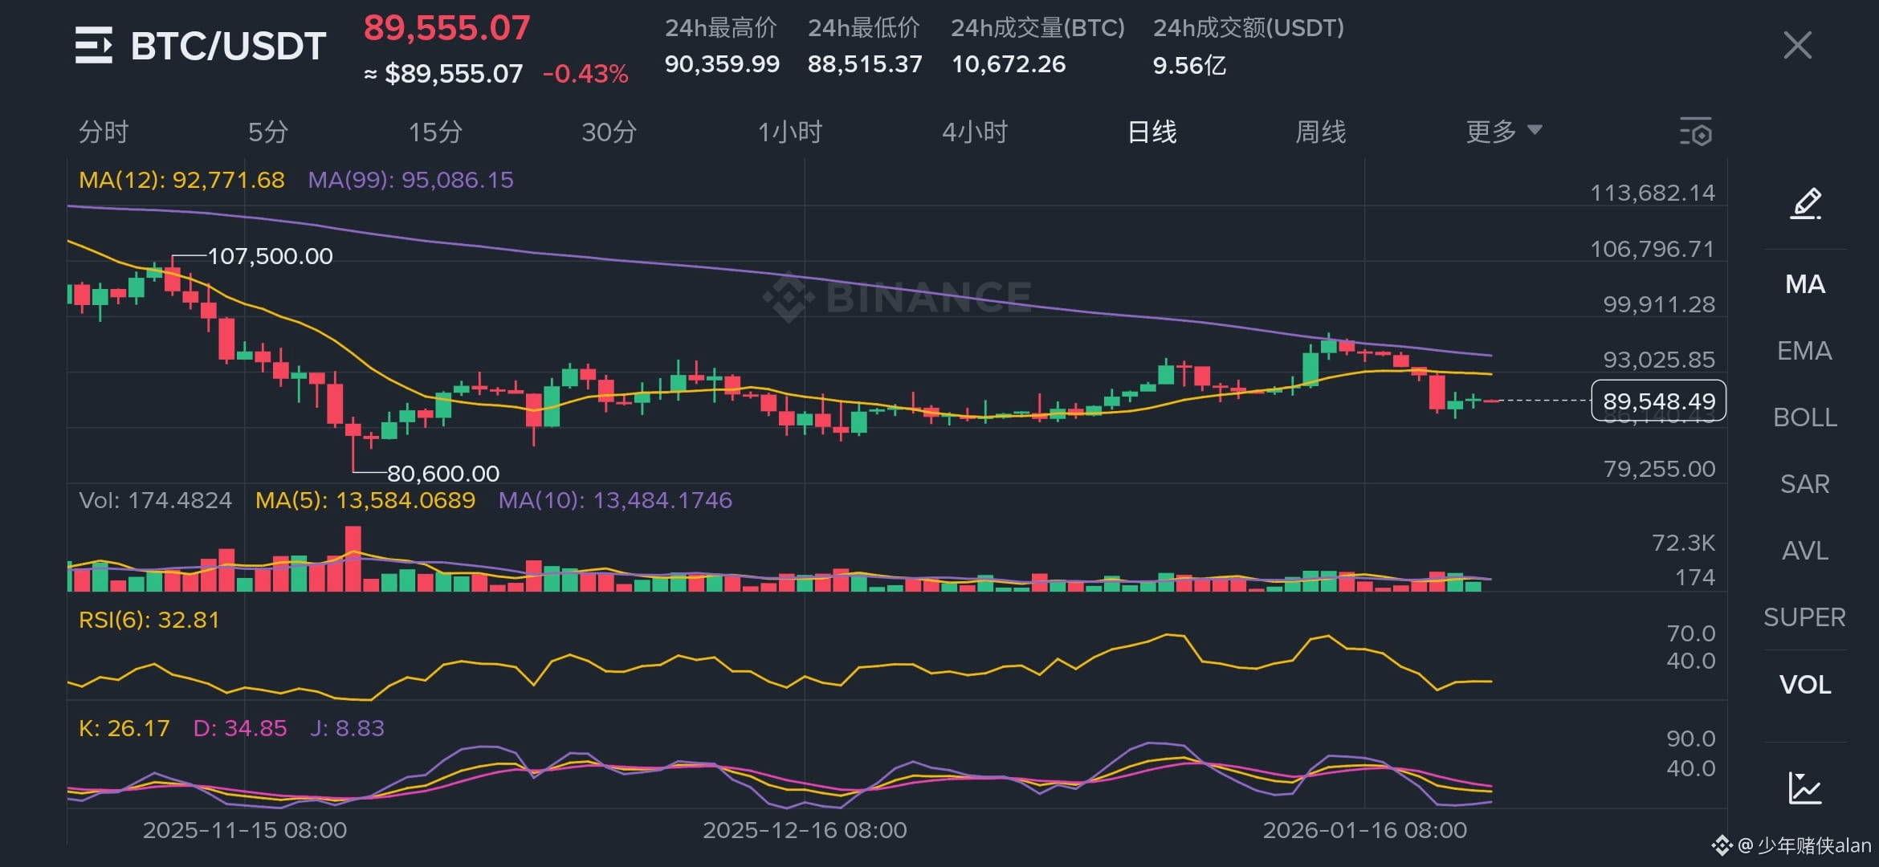Close the chart with the X icon
This screenshot has height=867, width=1879.
pyautogui.click(x=1797, y=45)
